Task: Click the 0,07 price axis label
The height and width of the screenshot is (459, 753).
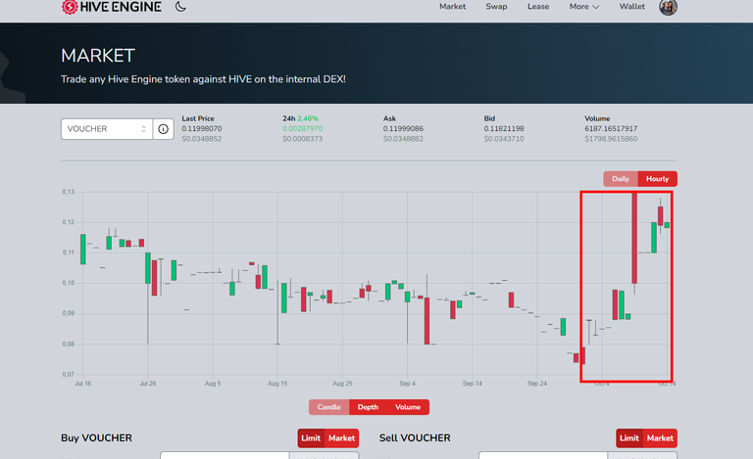Action: pos(69,374)
